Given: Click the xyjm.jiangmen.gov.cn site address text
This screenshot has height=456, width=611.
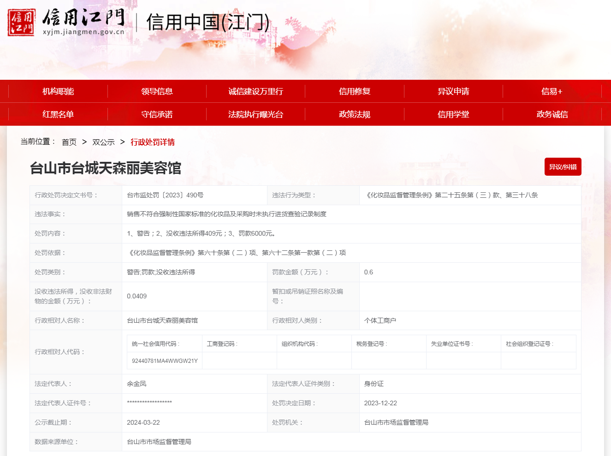Looking at the screenshot, I should click(x=83, y=32).
